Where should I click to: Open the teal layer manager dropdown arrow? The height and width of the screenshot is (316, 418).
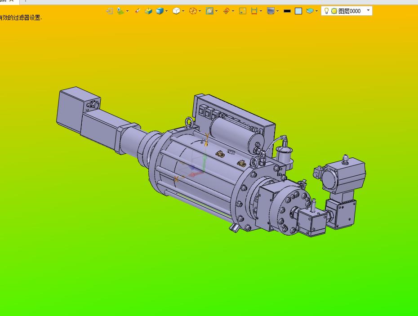pos(317,11)
